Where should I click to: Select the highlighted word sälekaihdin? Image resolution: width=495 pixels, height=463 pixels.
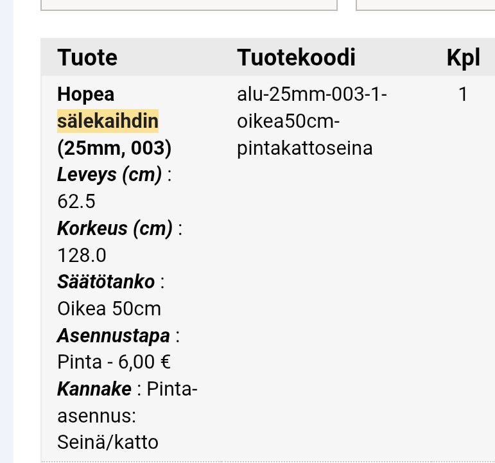coord(108,121)
